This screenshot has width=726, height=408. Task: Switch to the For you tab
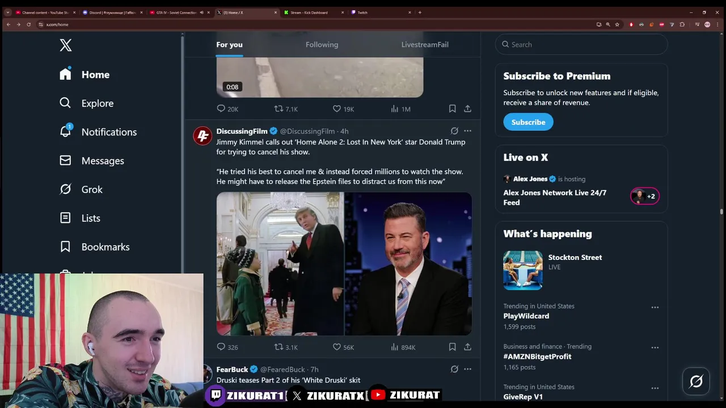[229, 44]
